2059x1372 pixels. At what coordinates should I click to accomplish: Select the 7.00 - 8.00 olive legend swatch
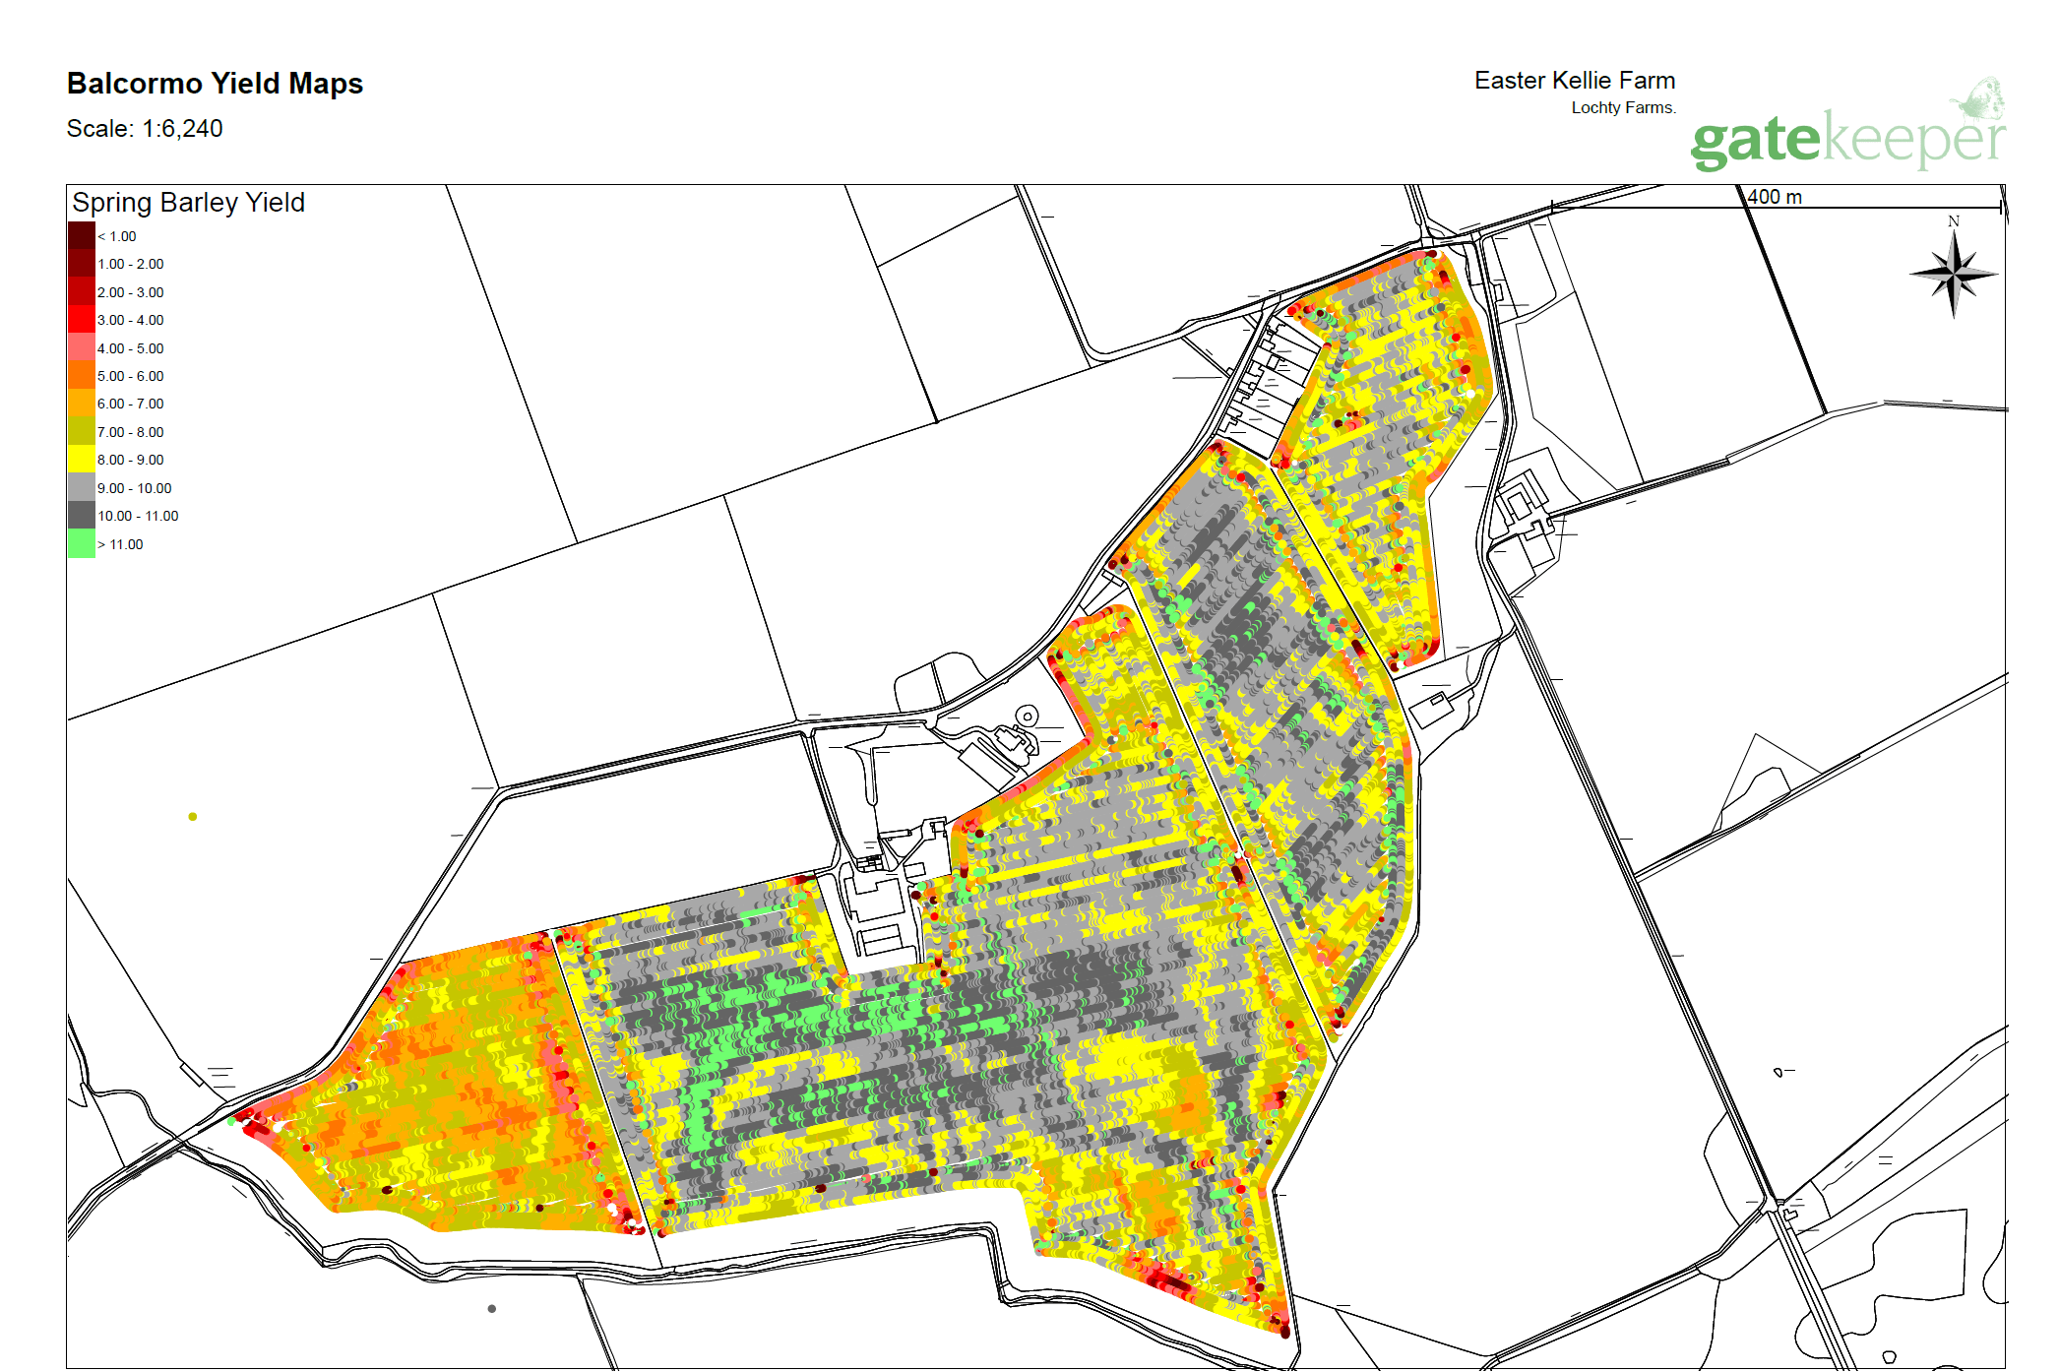point(82,431)
